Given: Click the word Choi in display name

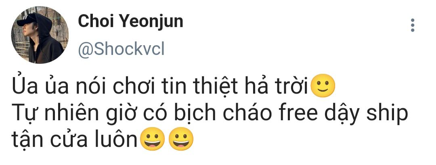Looking at the screenshot, I should [x=94, y=21].
